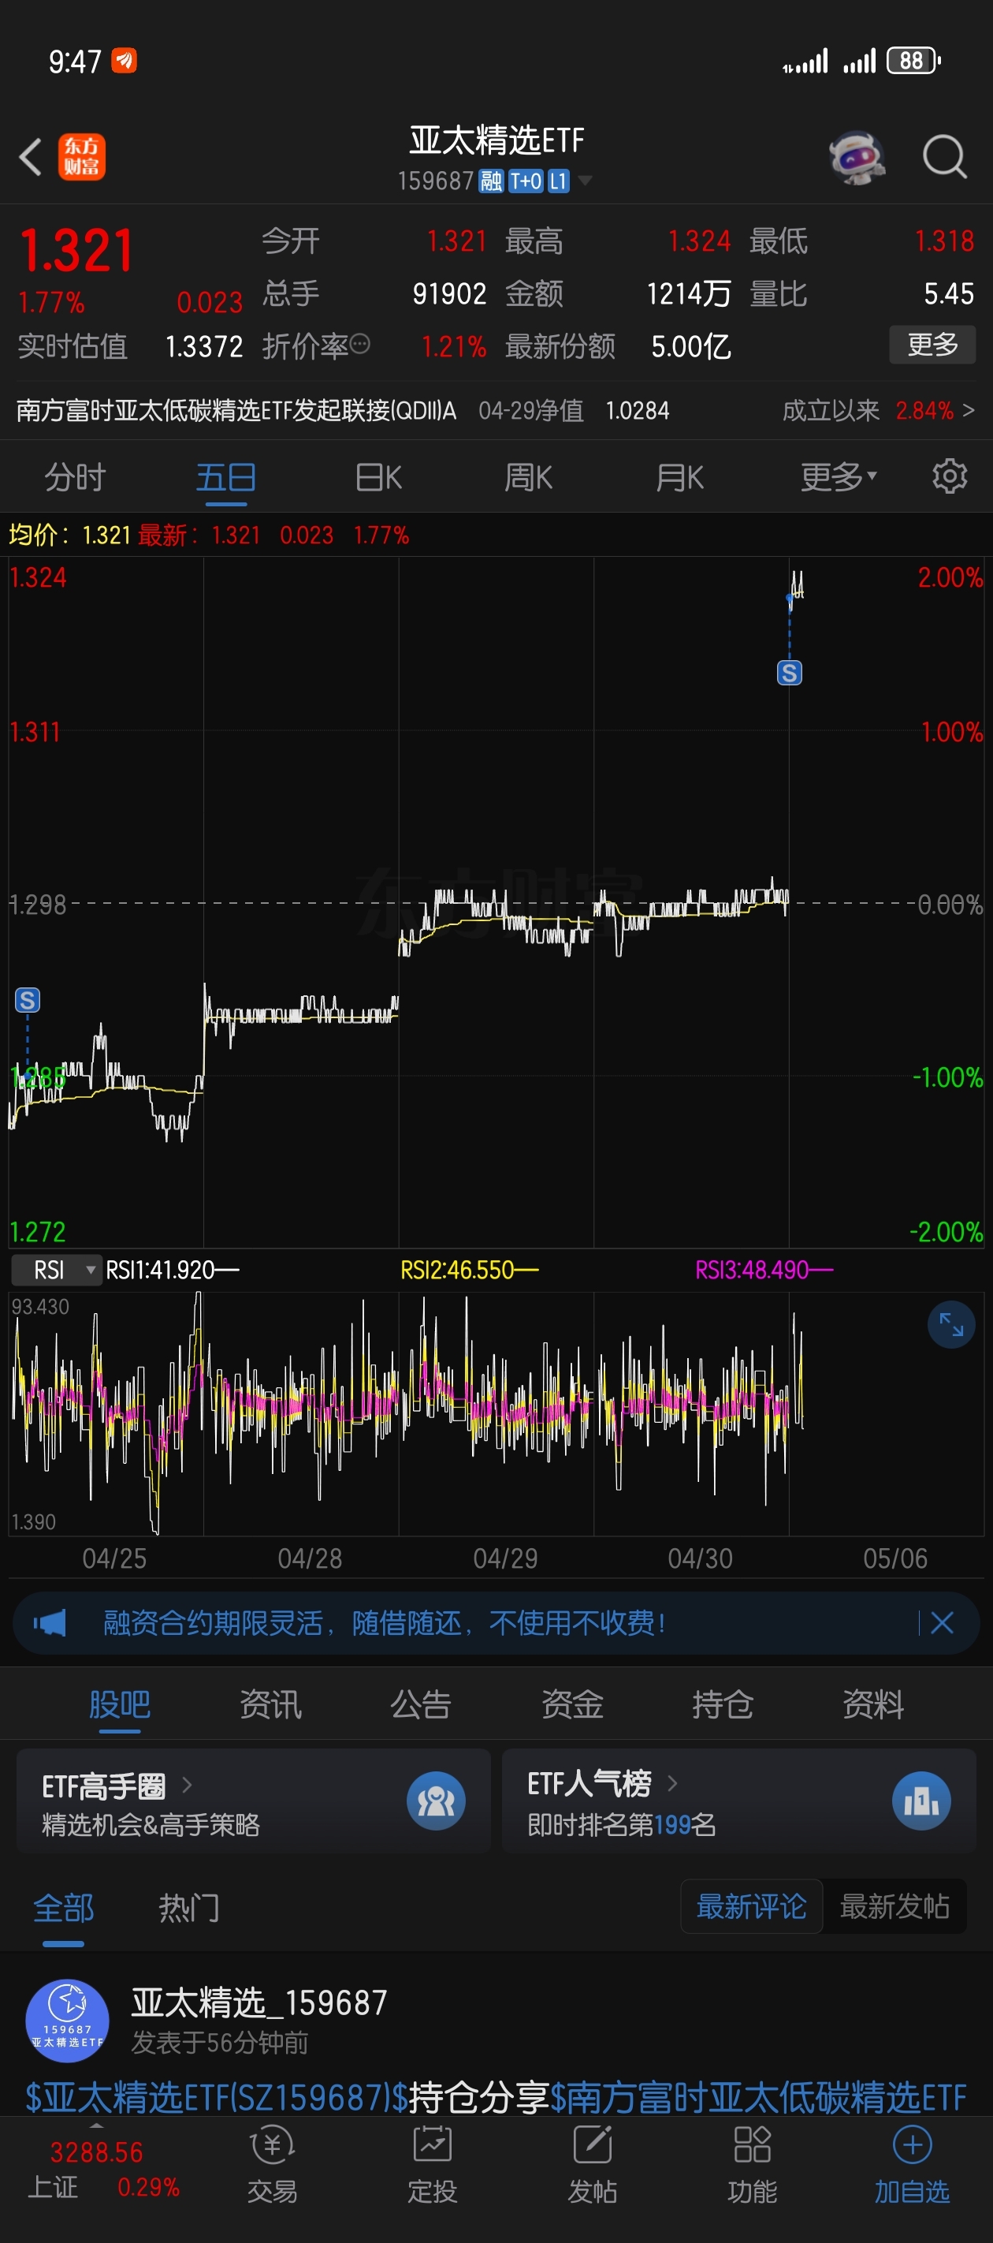Image resolution: width=993 pixels, height=2243 pixels.
Task: Tap RSI2:46.550 indicator value
Action: click(469, 1271)
